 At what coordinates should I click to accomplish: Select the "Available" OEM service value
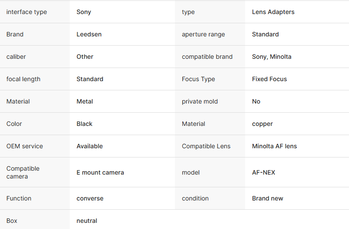point(89,146)
